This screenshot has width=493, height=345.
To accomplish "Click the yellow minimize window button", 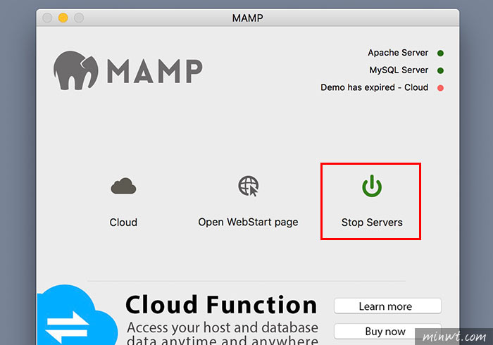I will pyautogui.click(x=63, y=18).
